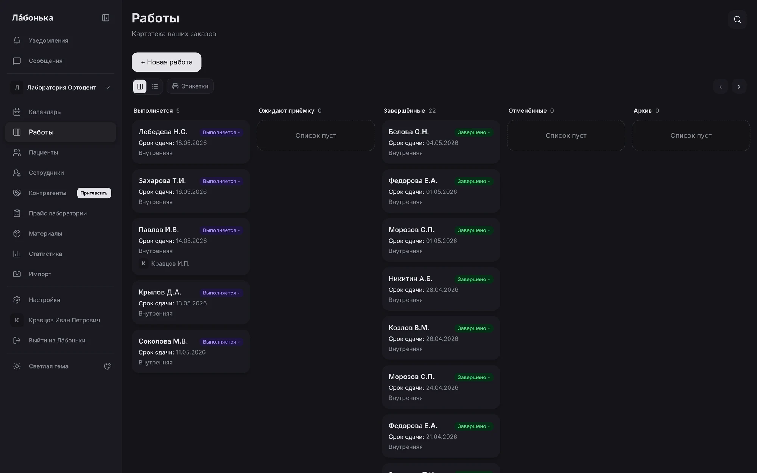Click the Пригласить invite button
The image size is (757, 473).
(94, 193)
